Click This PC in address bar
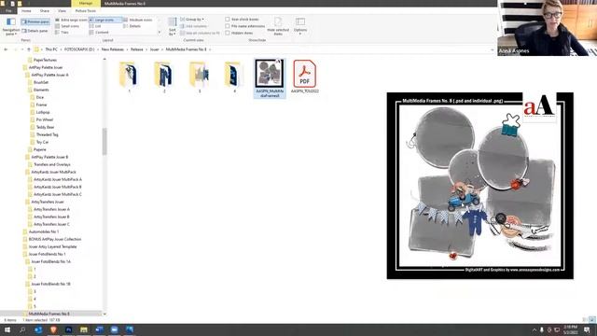 tap(51, 49)
